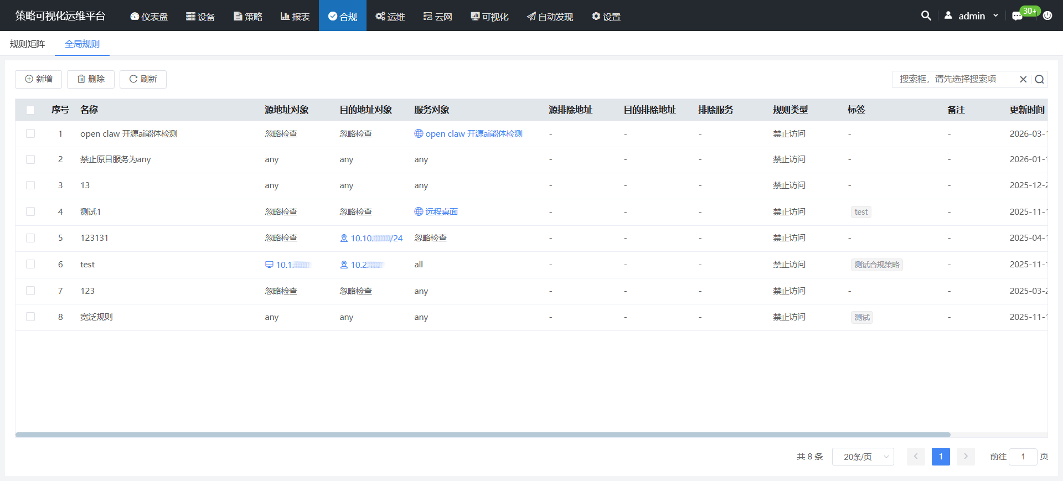Open the 设置 gear menu in navbar
The width and height of the screenshot is (1063, 481).
(606, 16)
